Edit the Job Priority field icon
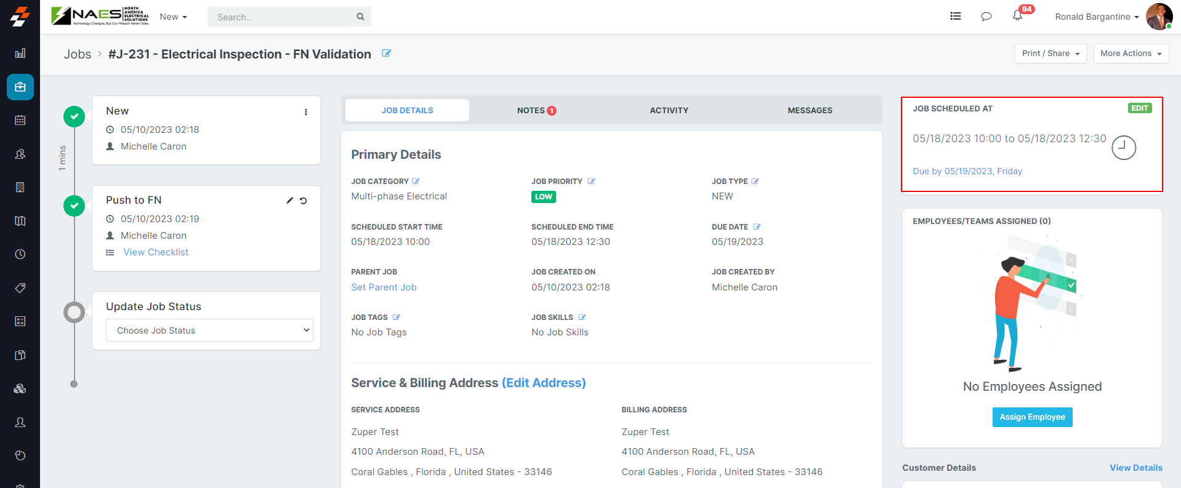Image resolution: width=1181 pixels, height=488 pixels. click(591, 182)
